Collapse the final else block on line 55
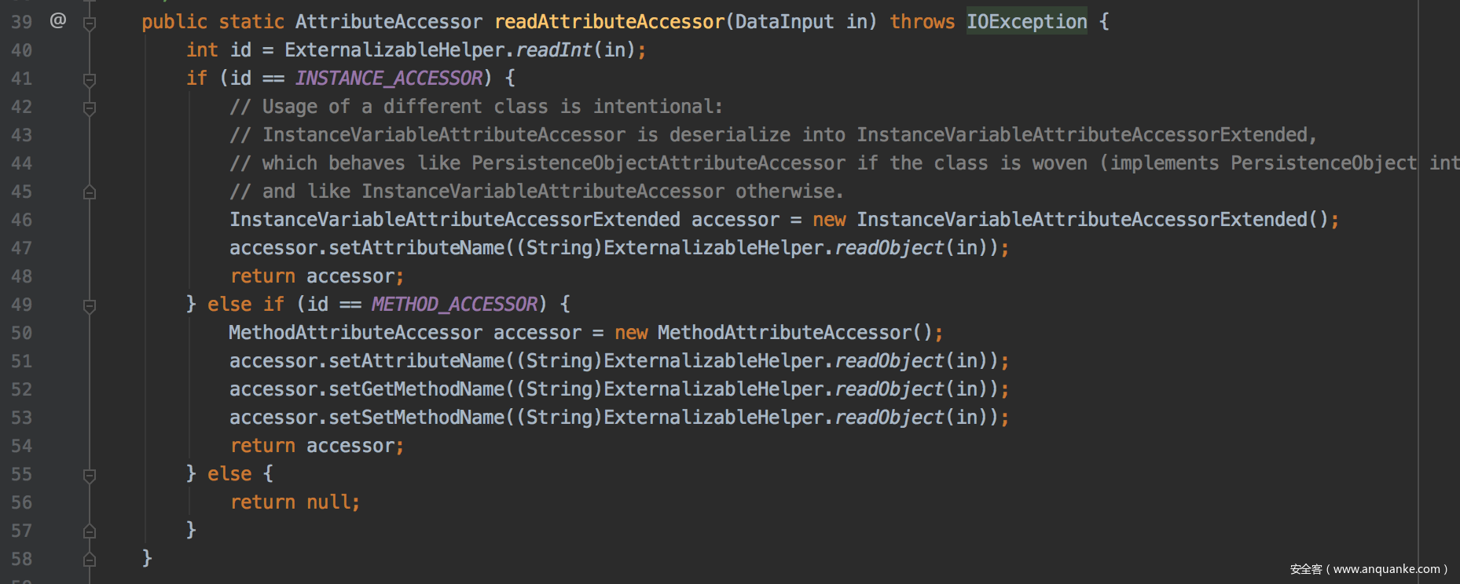The height and width of the screenshot is (584, 1460). coord(90,475)
